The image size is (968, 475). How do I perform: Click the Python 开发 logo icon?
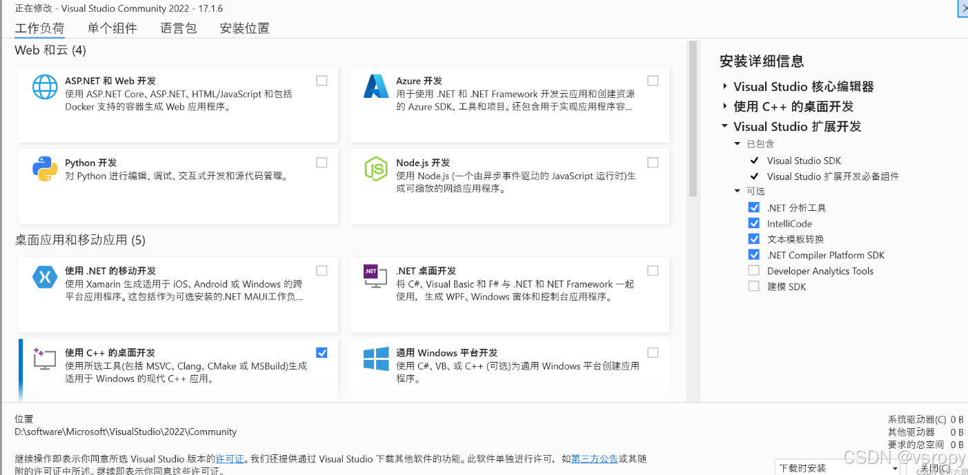pyautogui.click(x=45, y=169)
